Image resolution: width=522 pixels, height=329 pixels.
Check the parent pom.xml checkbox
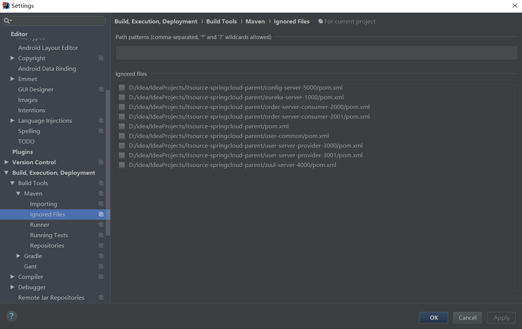(x=121, y=126)
